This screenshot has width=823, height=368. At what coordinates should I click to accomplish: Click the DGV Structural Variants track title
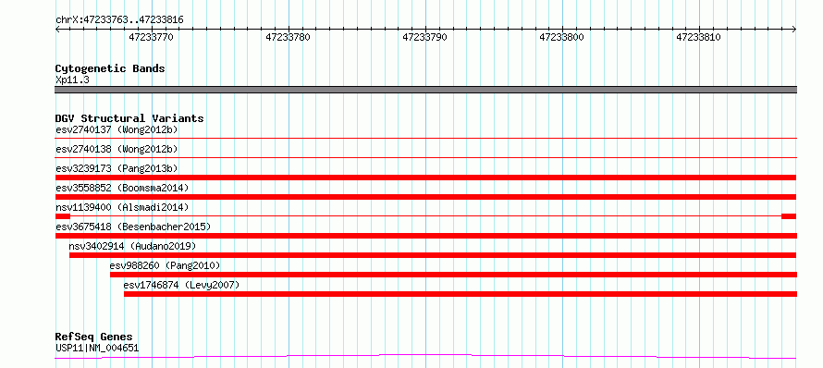[129, 118]
